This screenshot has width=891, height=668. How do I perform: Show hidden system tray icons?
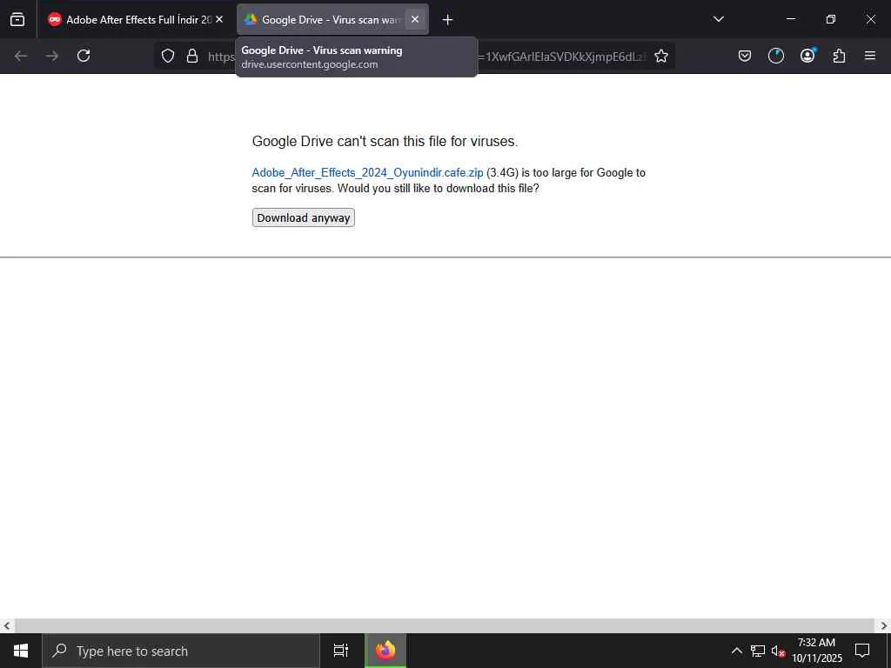736,651
